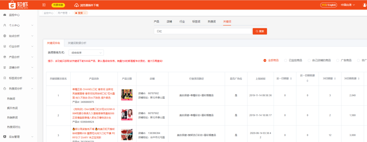The width and height of the screenshot is (367, 142).
Task: Switch to the 监控中心 page tab
Action: (48, 13)
